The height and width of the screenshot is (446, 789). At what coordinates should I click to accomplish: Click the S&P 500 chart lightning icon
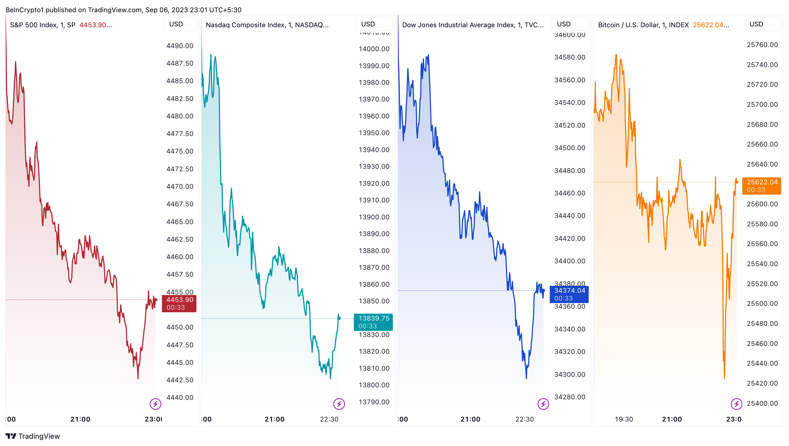coord(155,404)
